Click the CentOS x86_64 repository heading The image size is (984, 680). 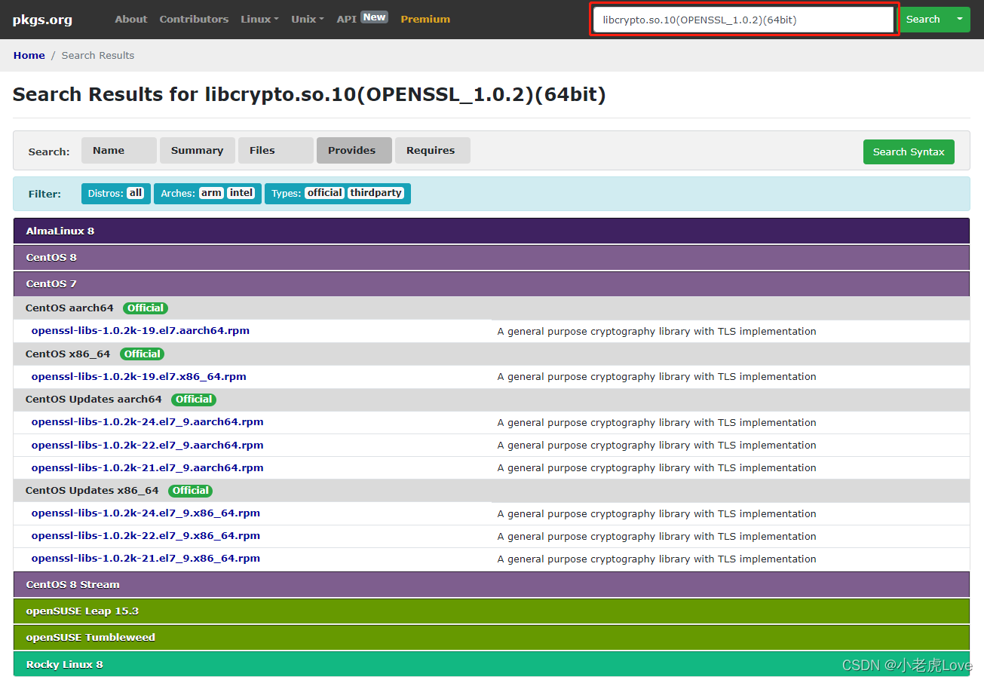tap(68, 354)
